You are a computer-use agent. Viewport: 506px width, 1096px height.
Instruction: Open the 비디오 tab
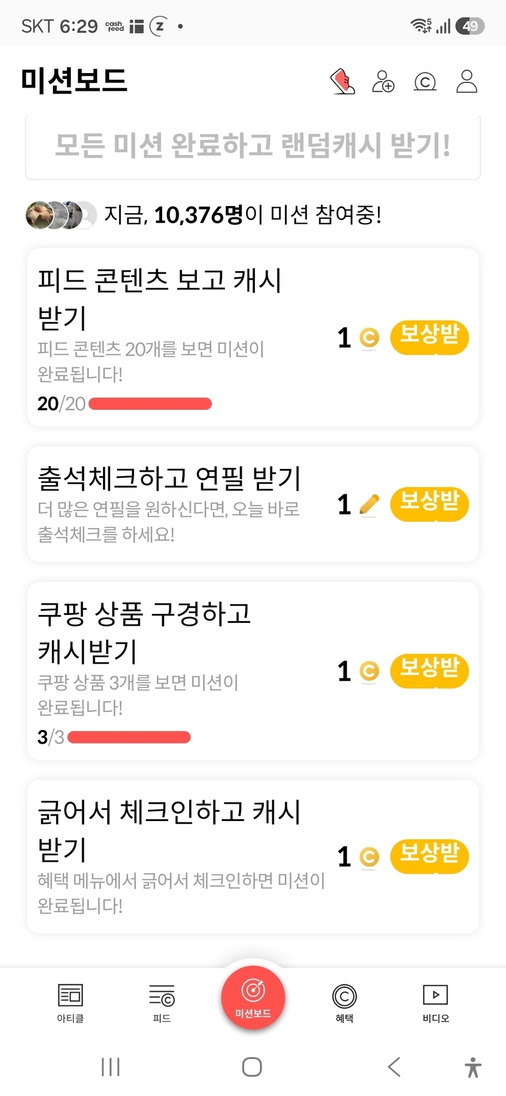[x=436, y=1003]
